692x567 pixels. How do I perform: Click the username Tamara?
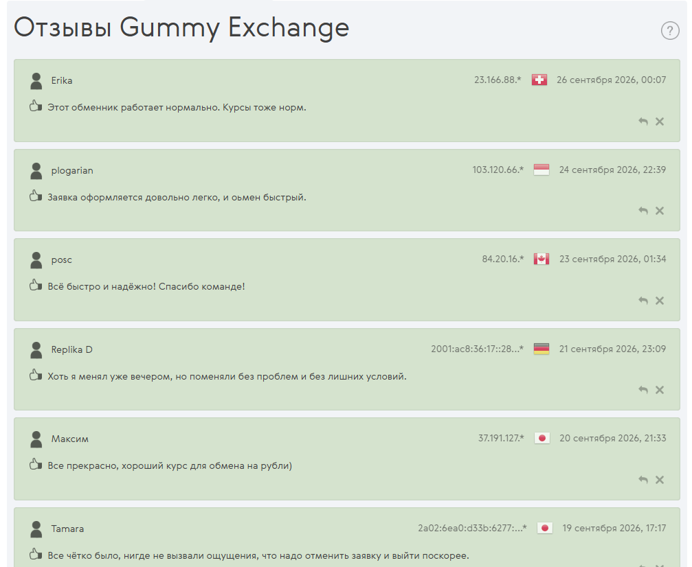[x=67, y=529]
